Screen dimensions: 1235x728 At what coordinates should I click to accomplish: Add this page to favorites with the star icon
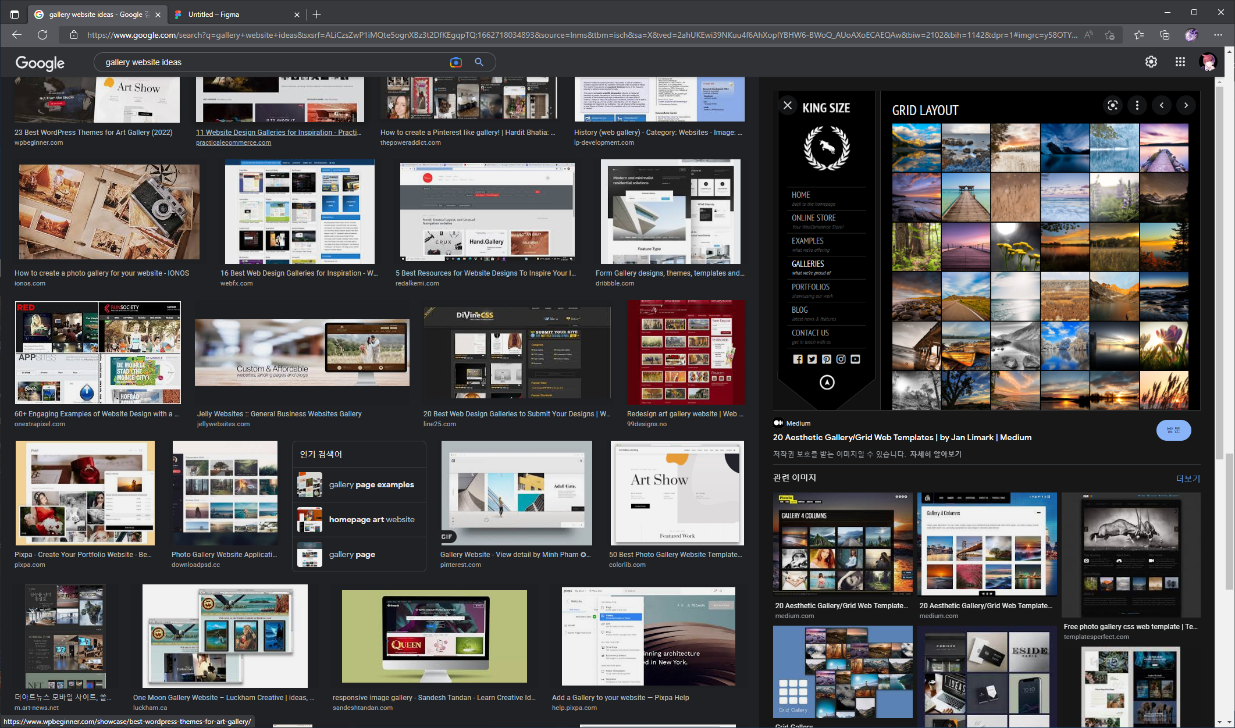pyautogui.click(x=1109, y=35)
